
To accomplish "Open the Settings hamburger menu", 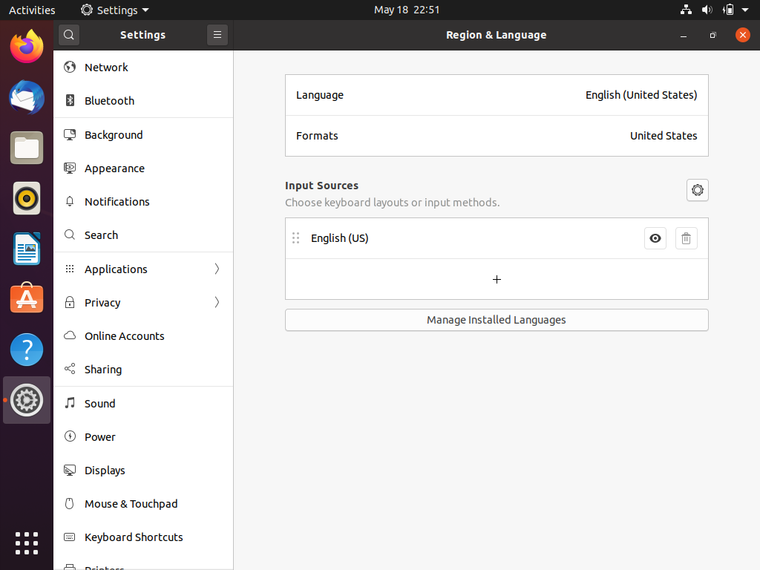I will click(x=217, y=35).
